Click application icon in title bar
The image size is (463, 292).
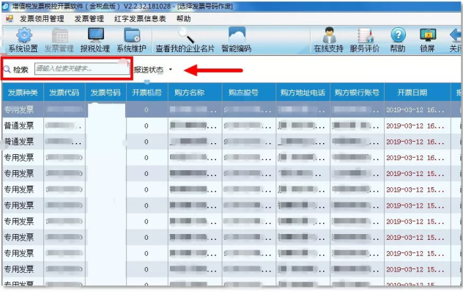pos(5,6)
